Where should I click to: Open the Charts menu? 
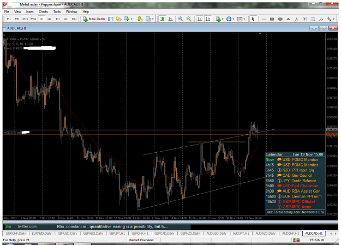point(43,12)
